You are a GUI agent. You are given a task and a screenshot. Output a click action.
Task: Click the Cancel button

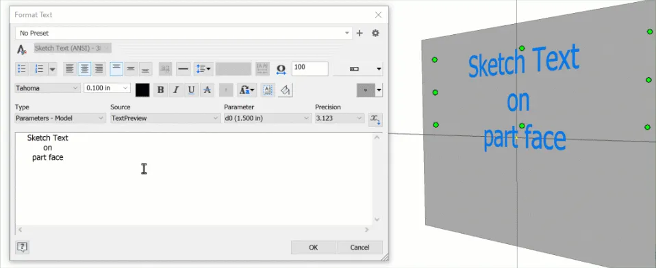(x=359, y=247)
